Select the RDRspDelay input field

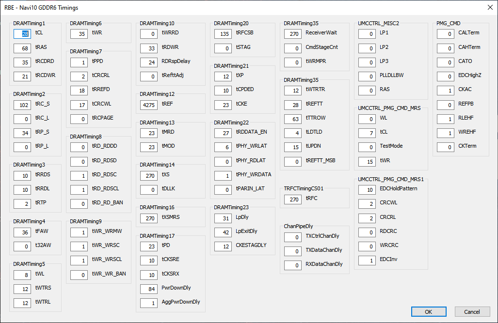[x=149, y=62]
